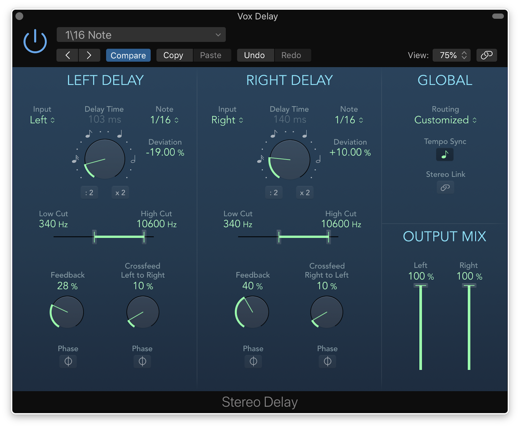
Task: Open Left Delay Input menu
Action: tap(42, 120)
